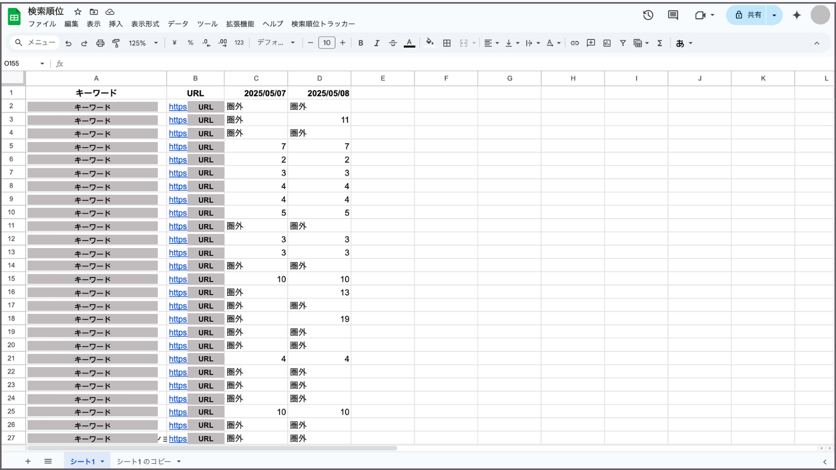836x470 pixels.
Task: Move the document using folder icon
Action: click(94, 11)
